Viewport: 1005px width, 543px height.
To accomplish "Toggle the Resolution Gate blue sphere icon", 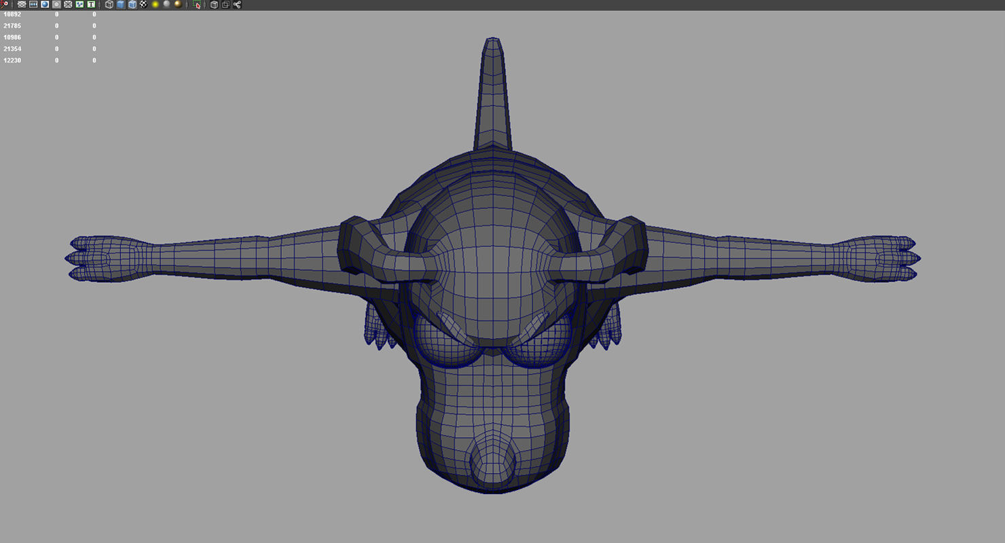I will (x=45, y=5).
